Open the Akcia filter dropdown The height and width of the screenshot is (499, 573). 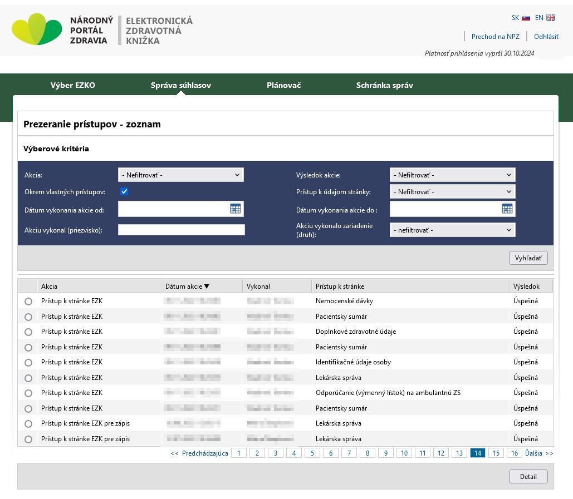[181, 175]
